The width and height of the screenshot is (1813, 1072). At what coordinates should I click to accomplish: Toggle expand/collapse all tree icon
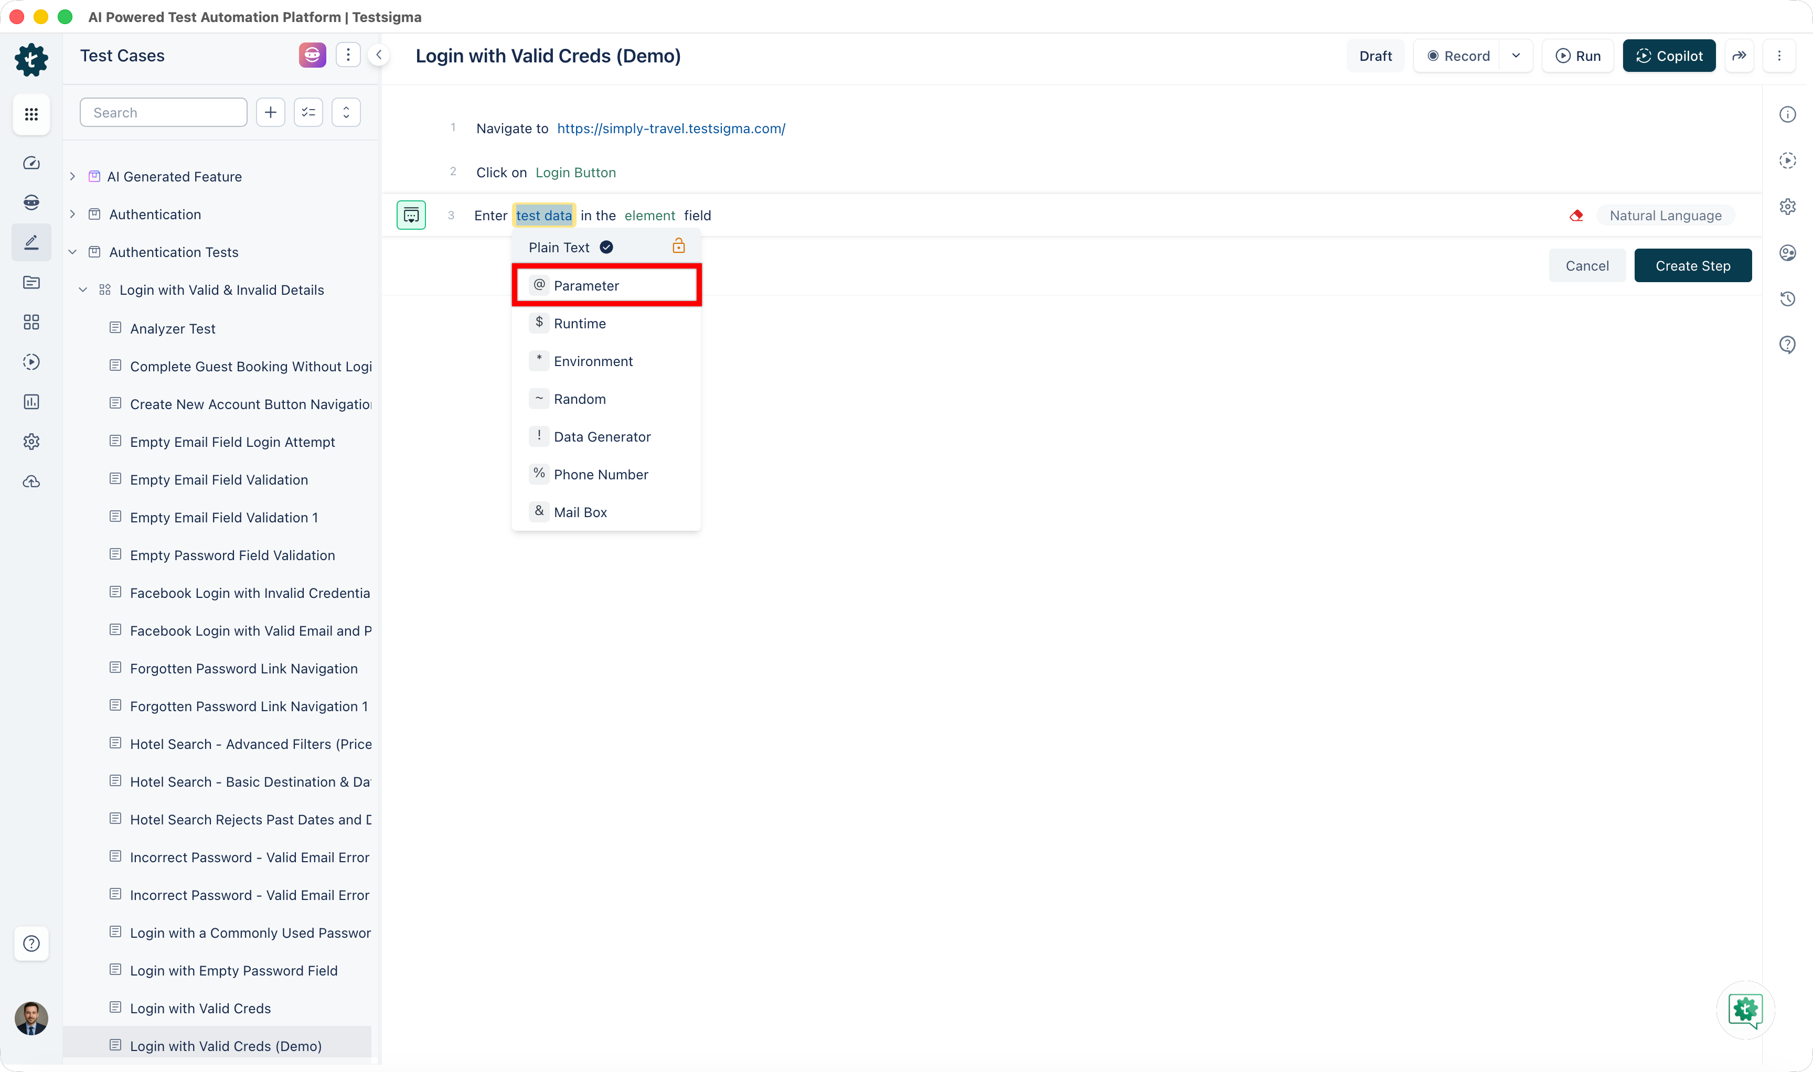click(x=346, y=113)
